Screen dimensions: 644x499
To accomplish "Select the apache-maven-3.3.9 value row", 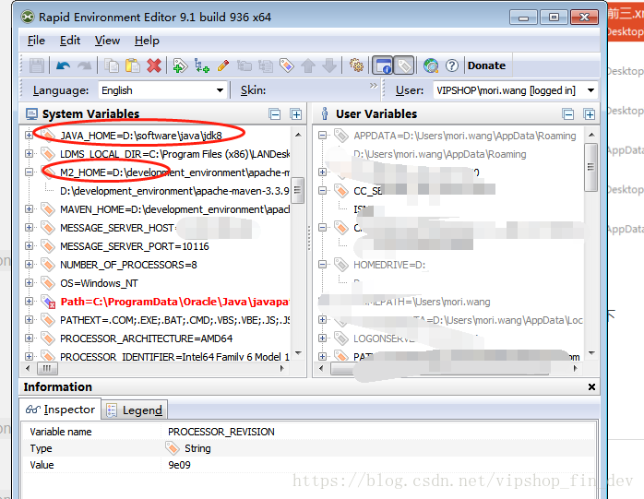I will pyautogui.click(x=174, y=191).
